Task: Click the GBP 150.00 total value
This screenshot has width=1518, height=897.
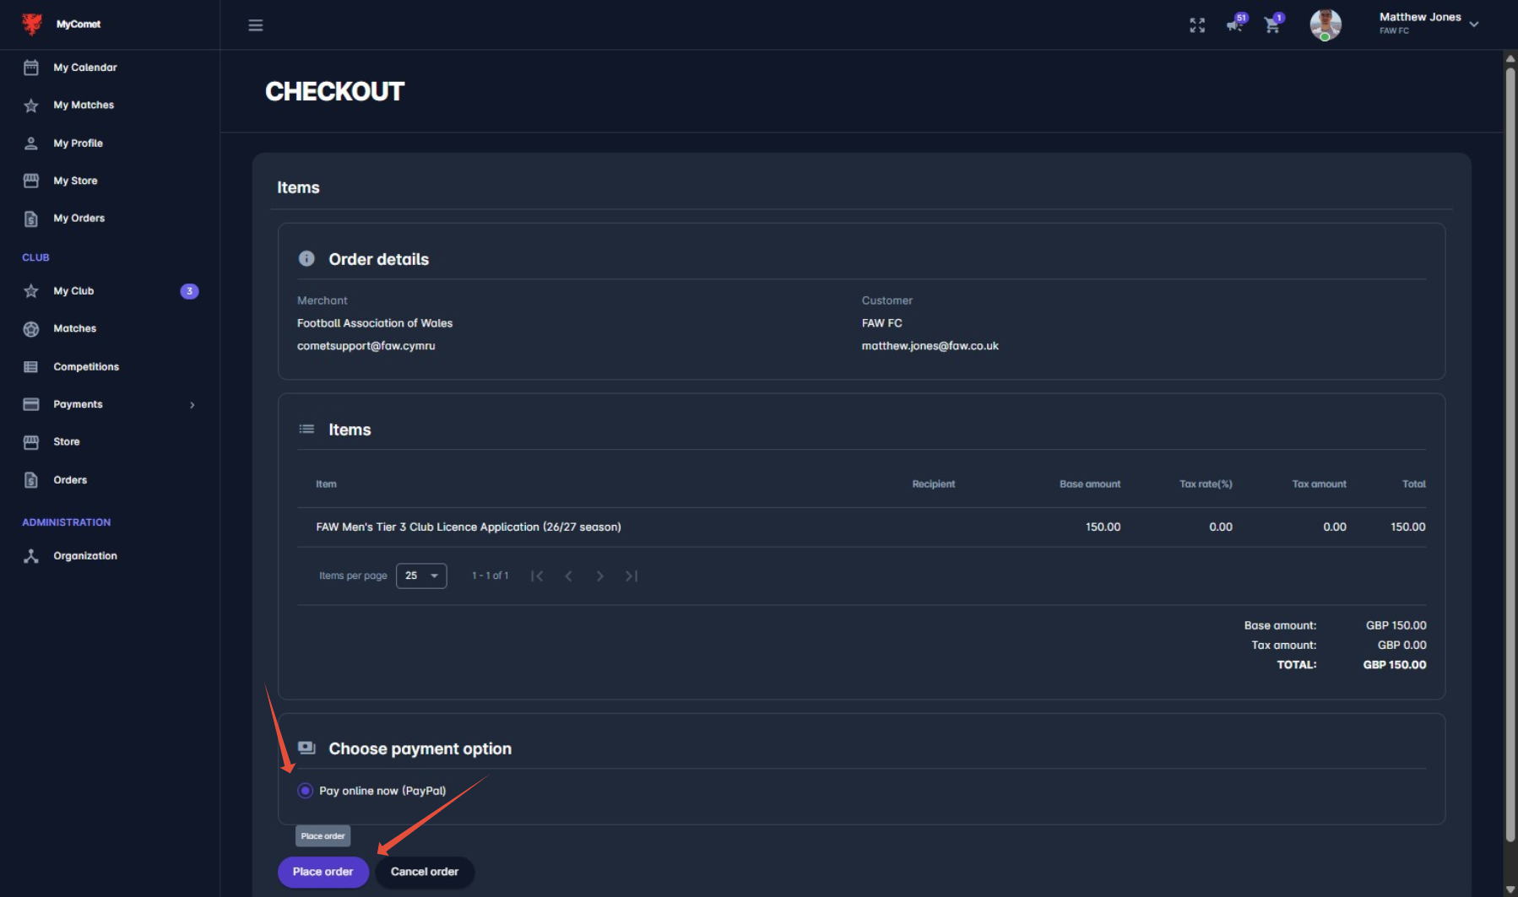Action: (1395, 665)
